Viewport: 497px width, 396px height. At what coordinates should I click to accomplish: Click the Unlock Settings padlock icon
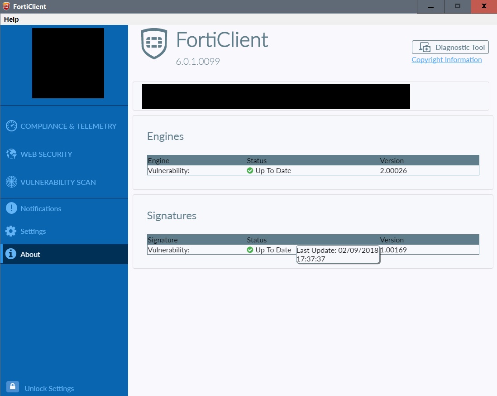pos(13,386)
